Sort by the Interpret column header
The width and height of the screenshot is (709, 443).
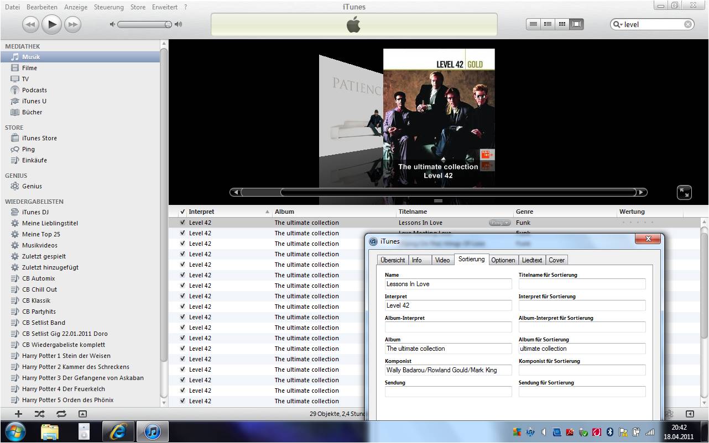tap(230, 212)
